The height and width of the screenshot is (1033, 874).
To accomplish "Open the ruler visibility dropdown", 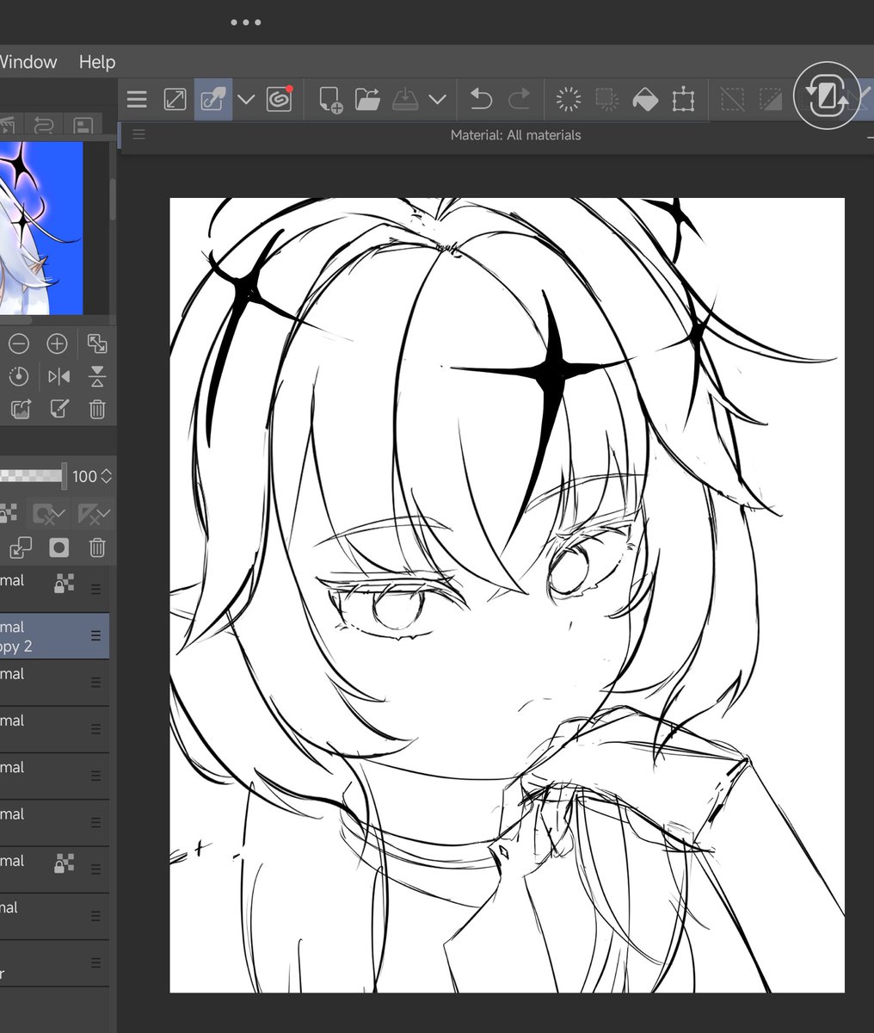I will (x=94, y=515).
